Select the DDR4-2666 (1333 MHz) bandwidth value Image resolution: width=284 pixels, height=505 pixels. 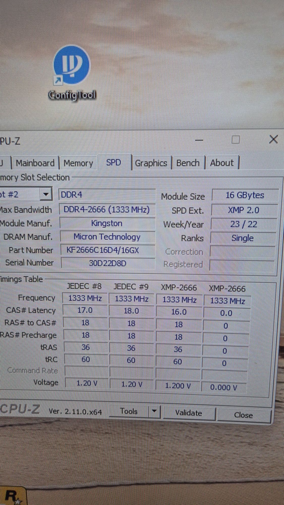pyautogui.click(x=107, y=210)
